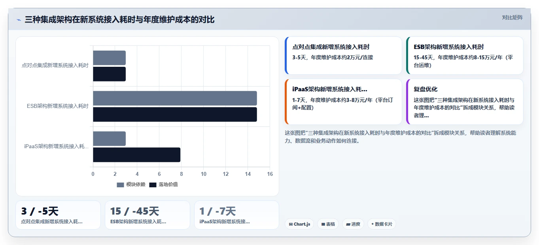Click dark 落地价值 bar for 点对点集成
The width and height of the screenshot is (539, 245).
pos(109,74)
